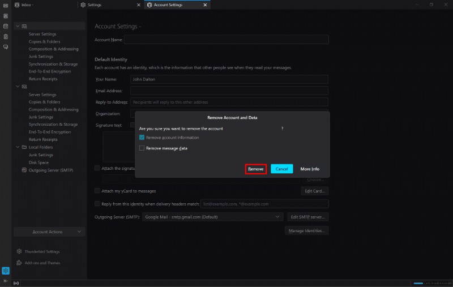Click the Account Name input field
The image size is (453, 287).
point(226,40)
